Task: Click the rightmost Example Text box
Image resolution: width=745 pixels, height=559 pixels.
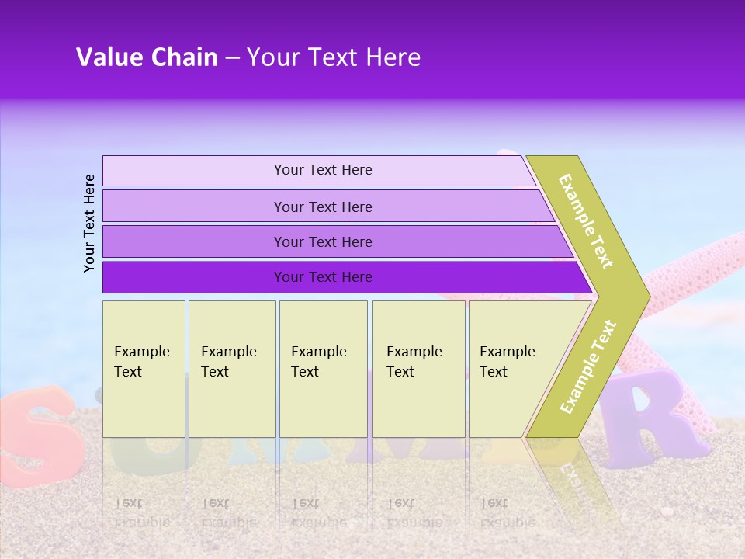Action: [x=512, y=368]
